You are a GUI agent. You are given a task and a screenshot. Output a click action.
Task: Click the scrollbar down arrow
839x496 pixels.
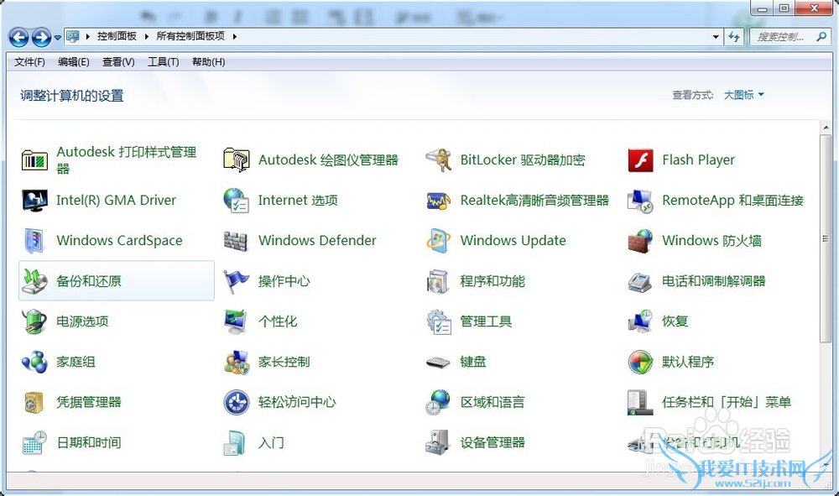[x=826, y=466]
